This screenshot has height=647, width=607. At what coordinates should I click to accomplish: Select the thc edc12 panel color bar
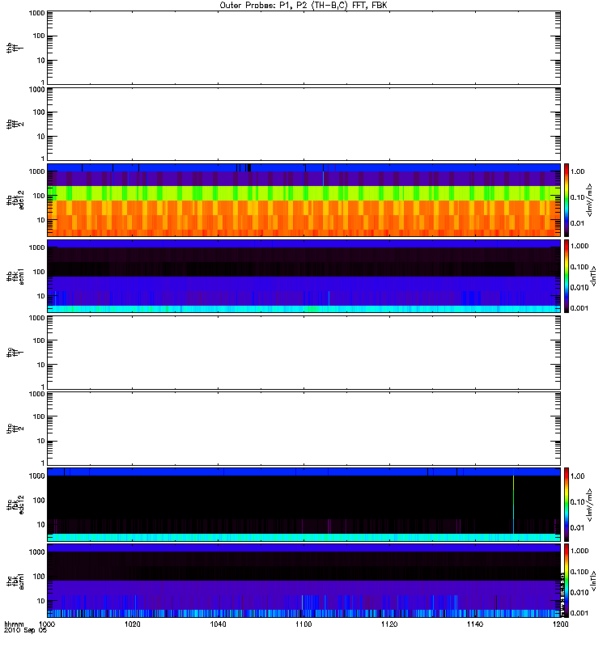[x=567, y=504]
